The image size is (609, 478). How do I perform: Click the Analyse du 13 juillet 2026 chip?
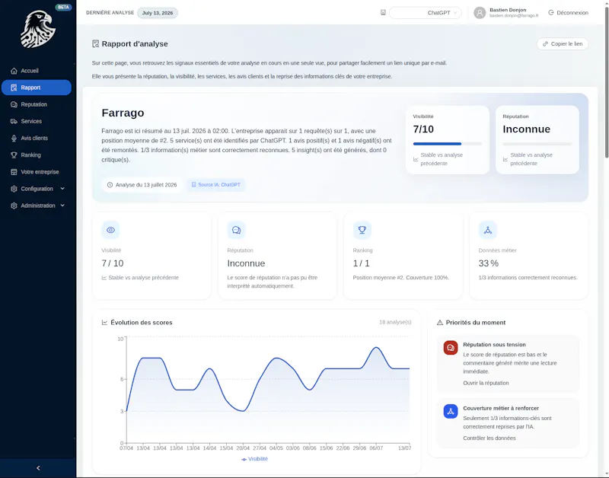(142, 185)
